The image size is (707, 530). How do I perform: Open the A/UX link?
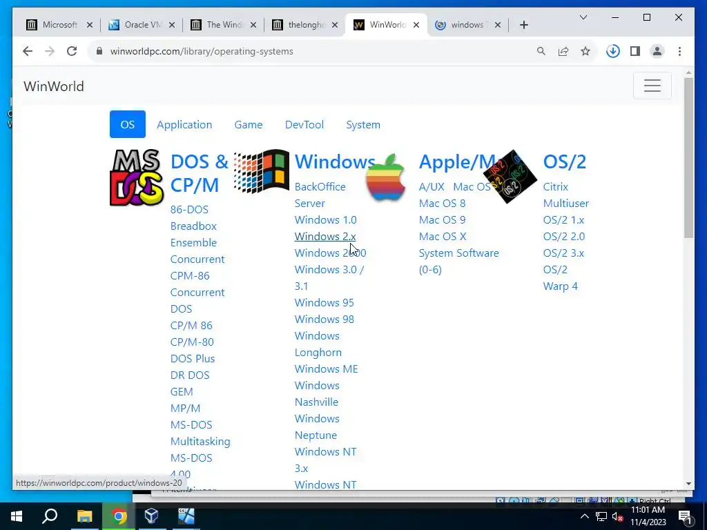(x=432, y=186)
